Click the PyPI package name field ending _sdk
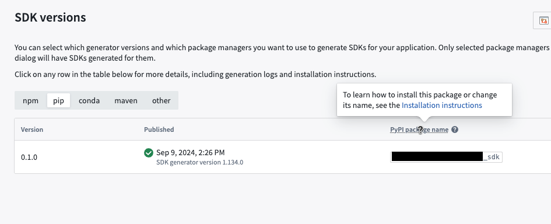The image size is (551, 224). (446, 157)
